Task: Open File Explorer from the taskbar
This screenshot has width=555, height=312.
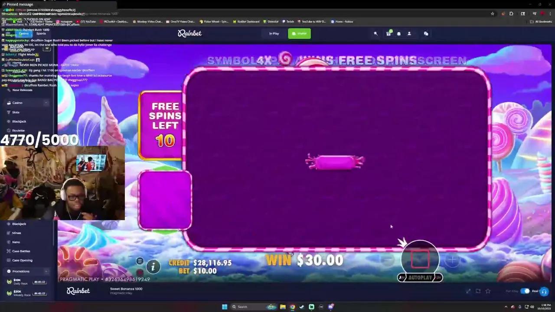Action: pos(283,307)
